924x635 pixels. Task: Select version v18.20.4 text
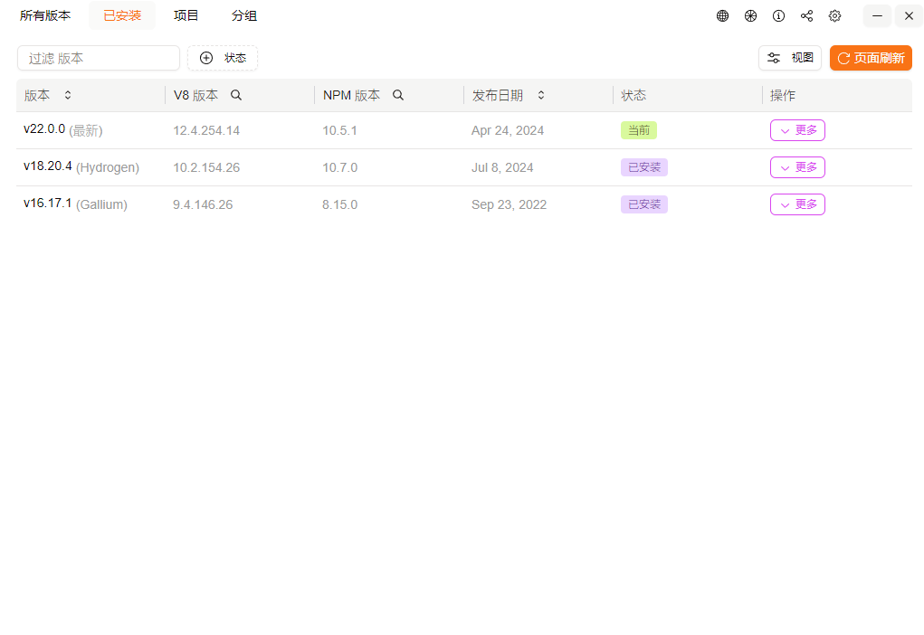tap(48, 166)
